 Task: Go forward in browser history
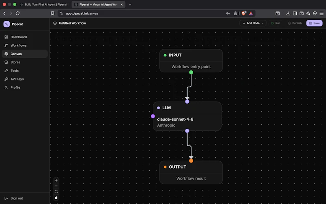click(11, 13)
